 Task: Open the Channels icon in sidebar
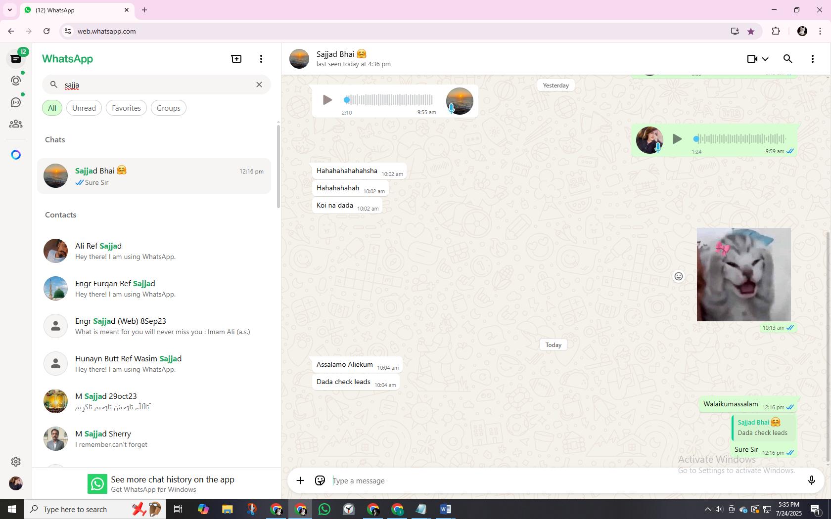[x=16, y=102]
